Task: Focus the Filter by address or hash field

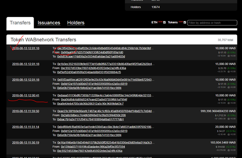Action: pyautogui.click(x=212, y=23)
